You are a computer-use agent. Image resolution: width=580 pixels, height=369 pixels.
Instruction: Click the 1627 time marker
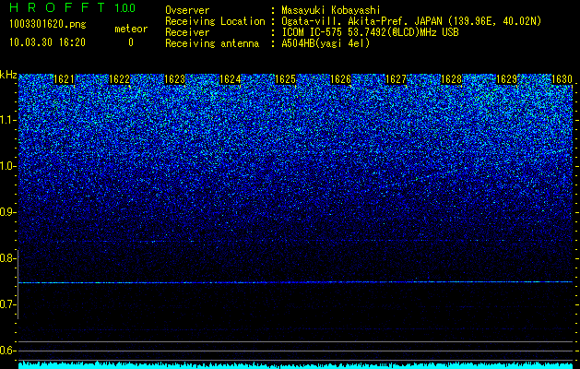tap(396, 79)
